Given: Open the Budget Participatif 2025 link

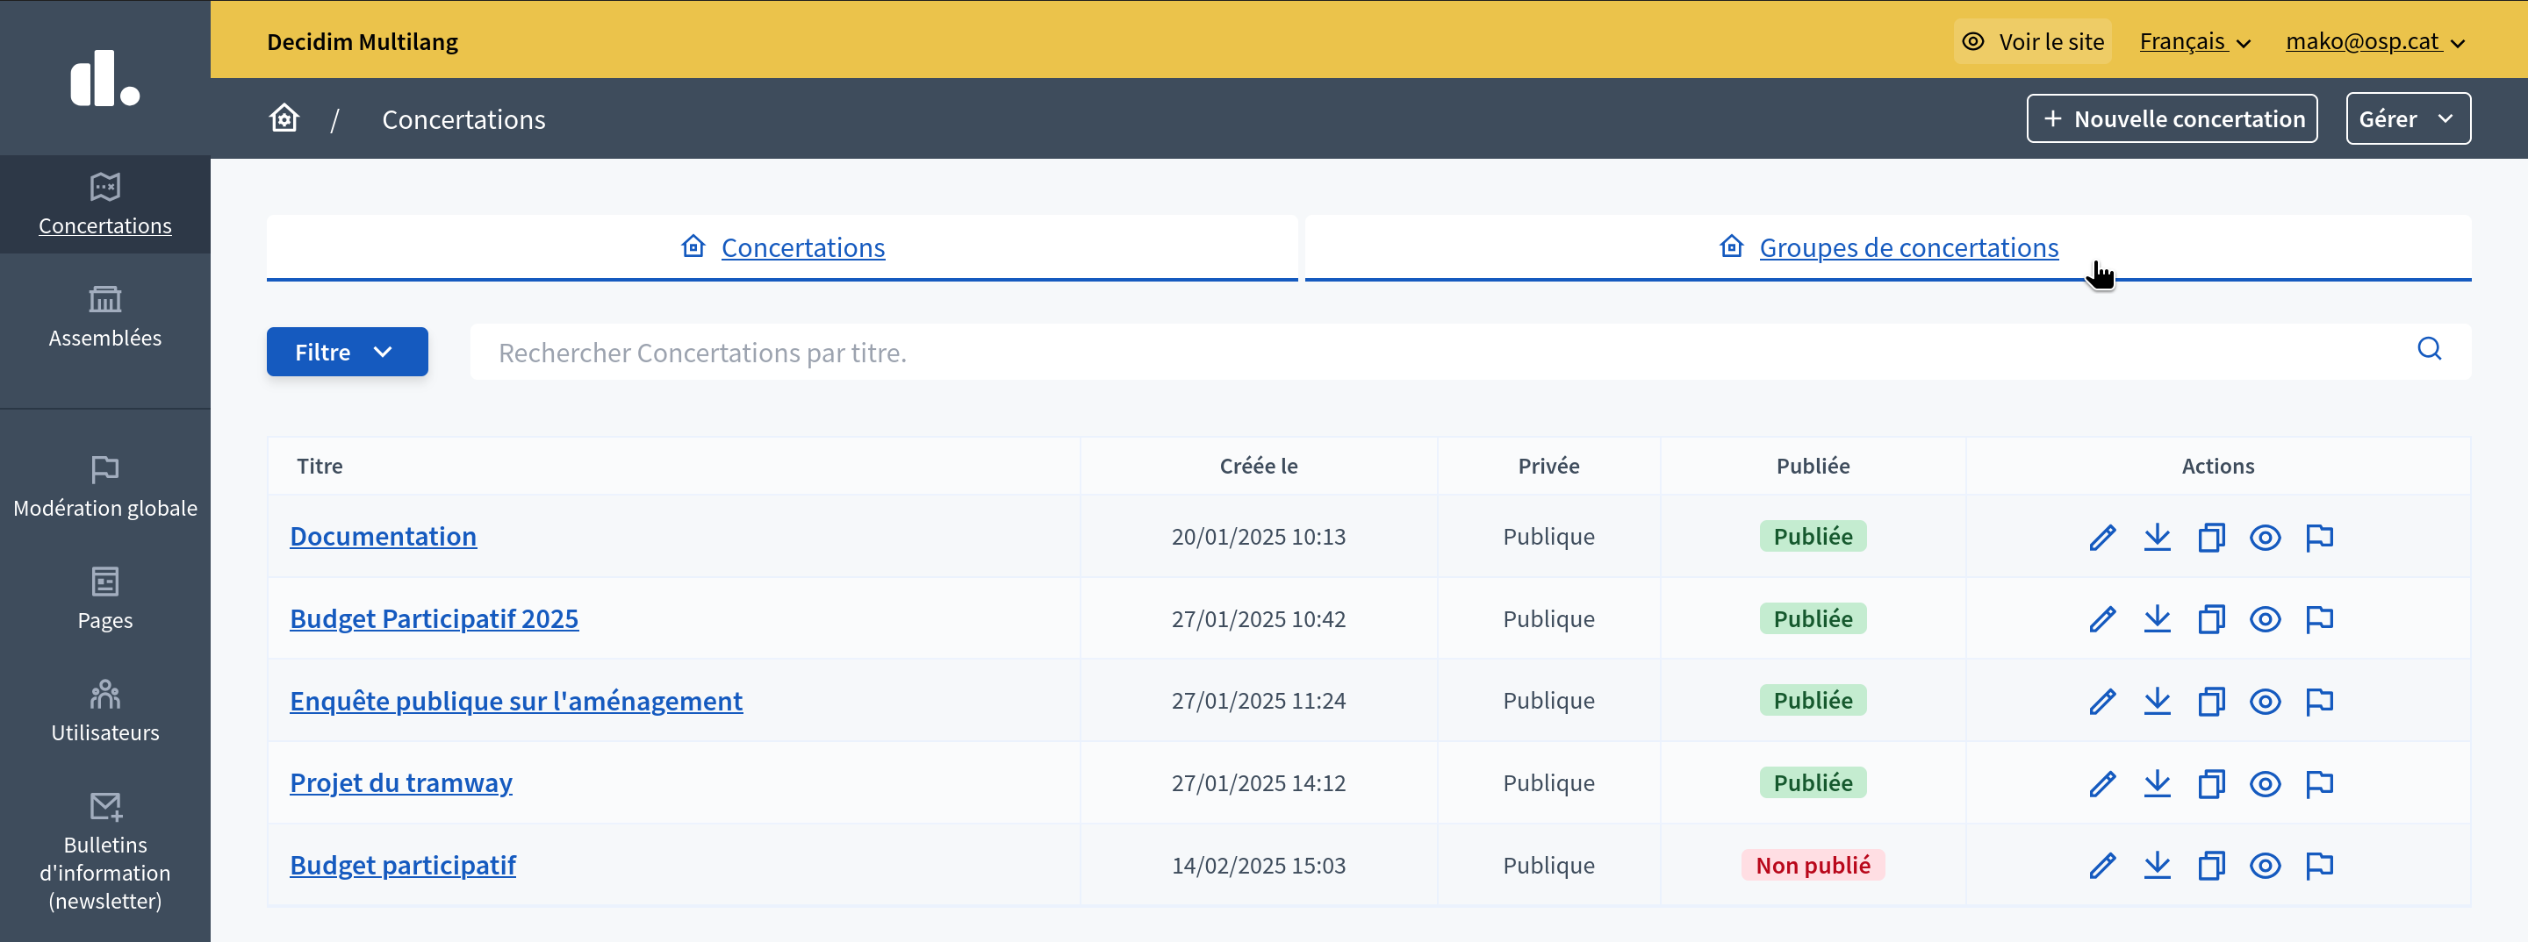Looking at the screenshot, I should coord(434,618).
